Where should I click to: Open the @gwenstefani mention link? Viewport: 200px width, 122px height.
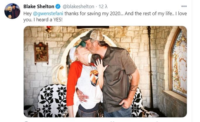(48, 13)
